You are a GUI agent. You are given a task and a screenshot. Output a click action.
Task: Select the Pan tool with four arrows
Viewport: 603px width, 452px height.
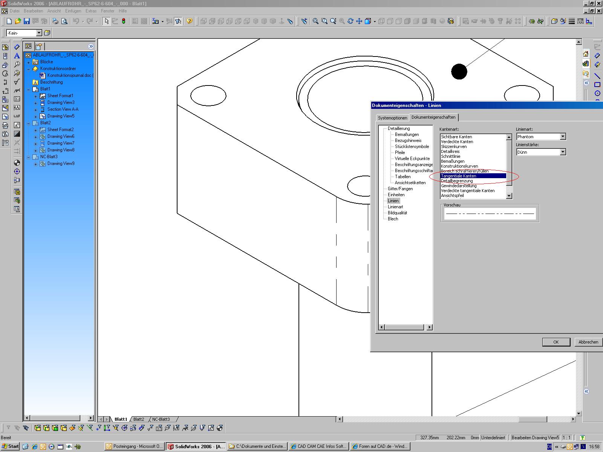tap(359, 21)
